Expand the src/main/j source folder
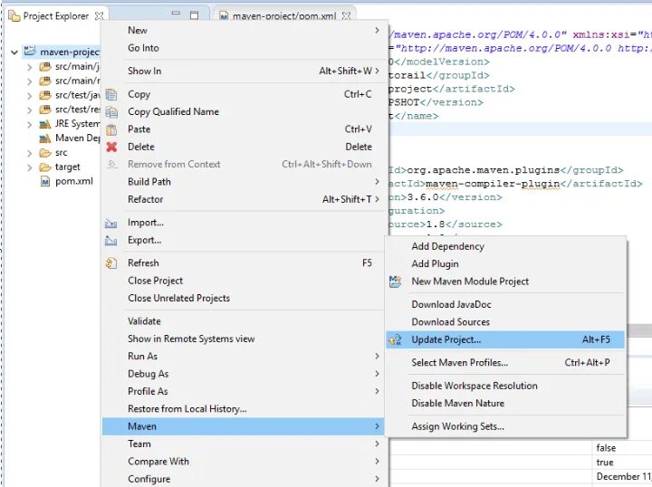 point(29,67)
